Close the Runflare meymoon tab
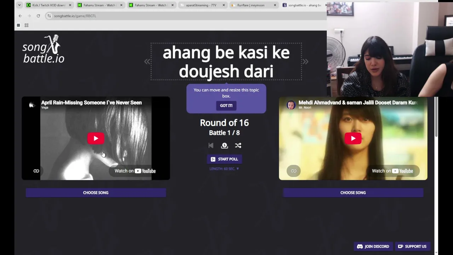The width and height of the screenshot is (453, 255). point(275,5)
